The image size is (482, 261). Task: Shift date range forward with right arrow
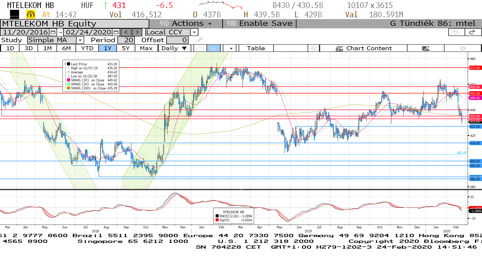tap(137, 32)
